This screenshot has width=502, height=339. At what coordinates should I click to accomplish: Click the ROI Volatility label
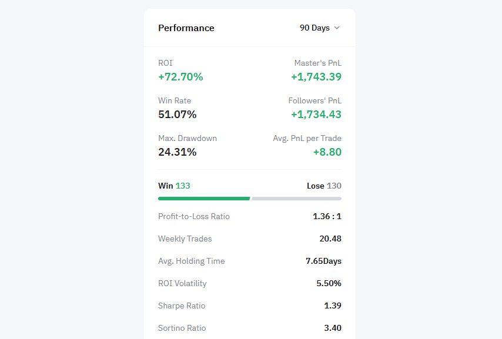pos(182,283)
